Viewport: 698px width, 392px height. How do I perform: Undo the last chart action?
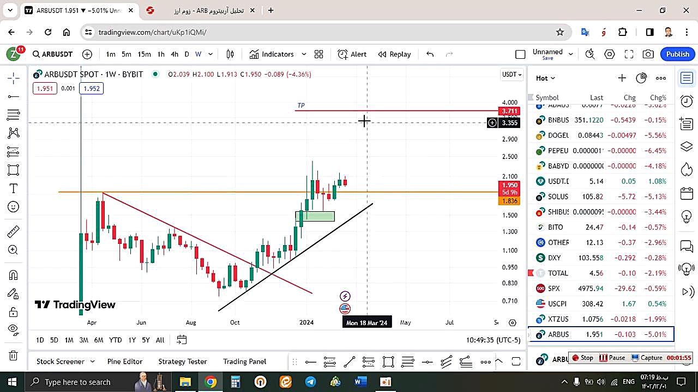pyautogui.click(x=430, y=54)
